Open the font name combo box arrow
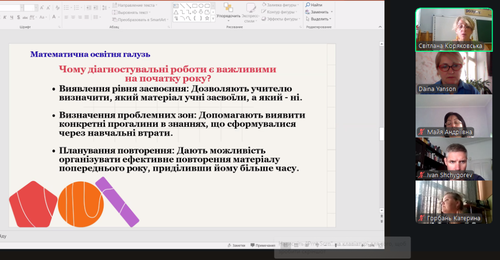 [x=21, y=8]
